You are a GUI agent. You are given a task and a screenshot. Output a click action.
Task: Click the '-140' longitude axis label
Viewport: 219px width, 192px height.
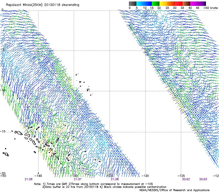click(74, 176)
